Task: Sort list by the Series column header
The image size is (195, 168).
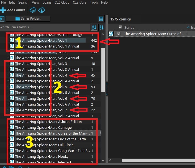Action: 129,27
